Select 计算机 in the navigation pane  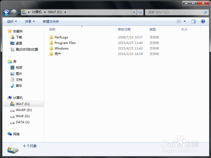click(x=18, y=98)
